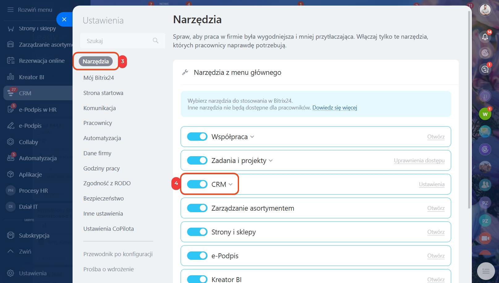Click Otwórz for Strony i sklepy
The height and width of the screenshot is (283, 499).
[436, 232]
